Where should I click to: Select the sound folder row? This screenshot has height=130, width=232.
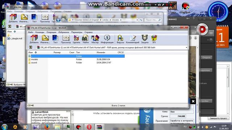pyautogui.click(x=76, y=62)
